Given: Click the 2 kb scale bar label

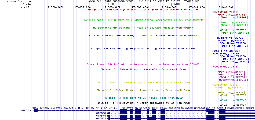Looking at the screenshot, I should pos(111,4).
